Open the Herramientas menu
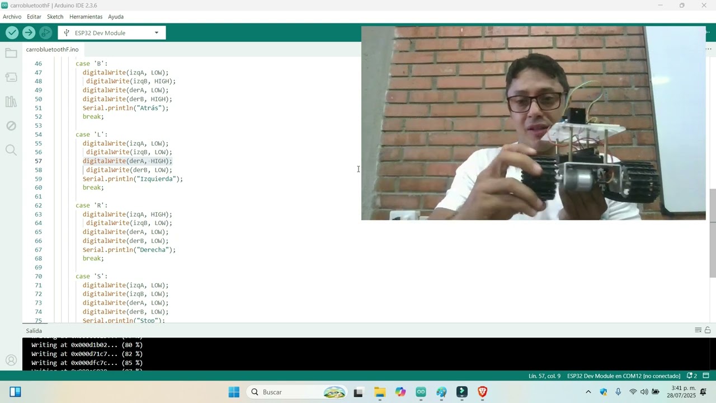This screenshot has width=716, height=403. [x=86, y=17]
